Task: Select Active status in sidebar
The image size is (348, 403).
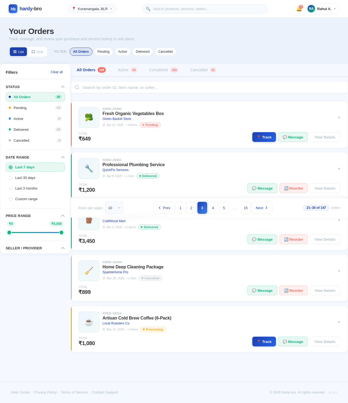Action: point(35,119)
